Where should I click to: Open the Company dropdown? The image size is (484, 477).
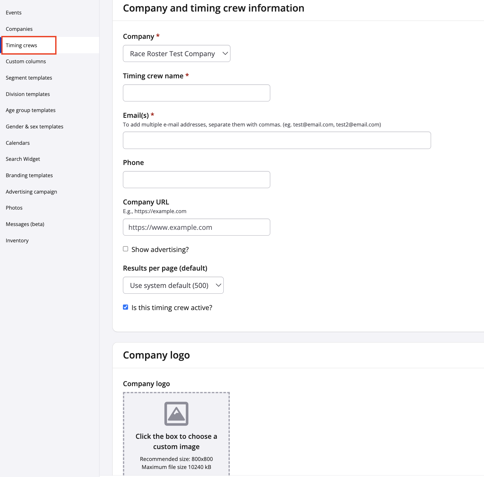click(177, 54)
